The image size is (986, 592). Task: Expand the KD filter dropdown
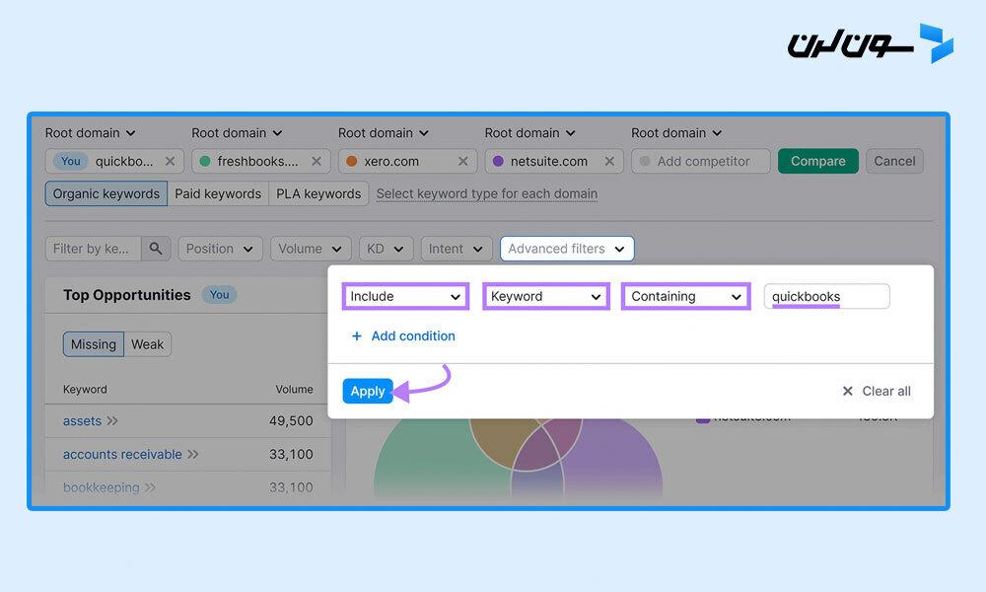387,249
